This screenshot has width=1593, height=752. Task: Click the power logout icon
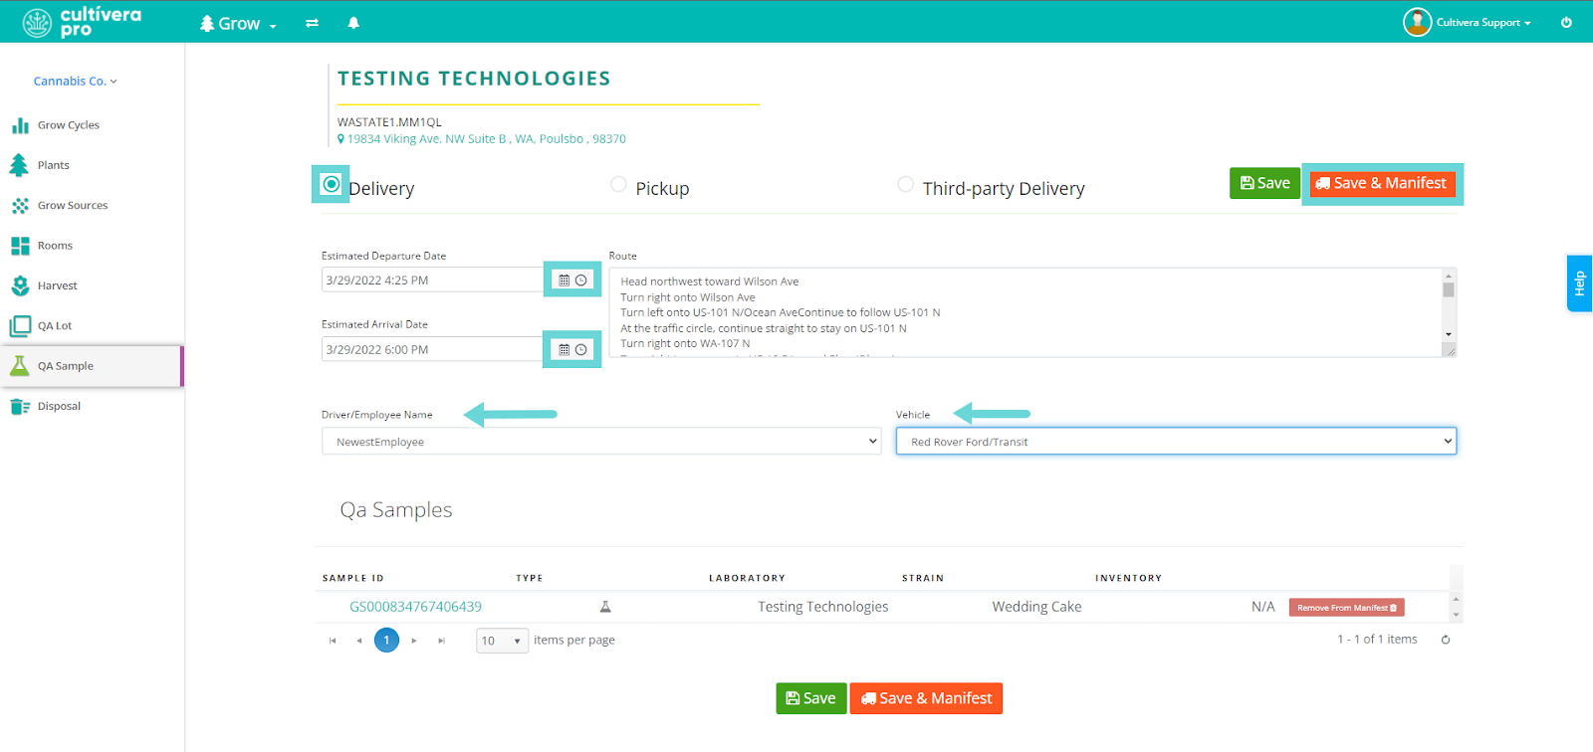(x=1566, y=22)
